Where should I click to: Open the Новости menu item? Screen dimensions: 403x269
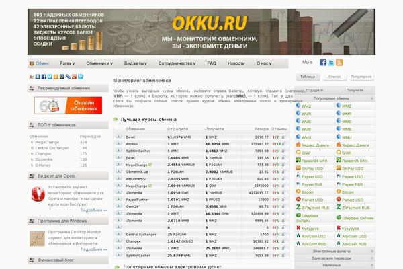(x=236, y=63)
